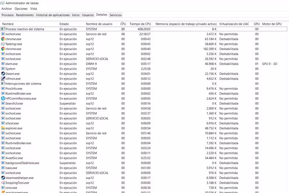Click the Taskmgr.exe process icon
289x193 pixels.
[x=3, y=44]
